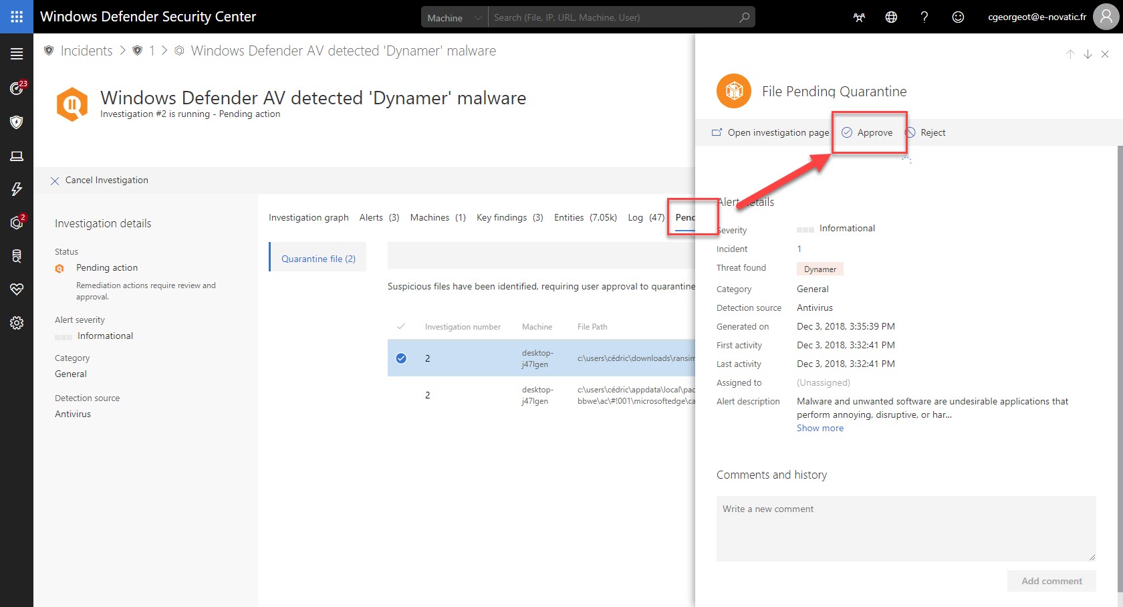
Task: Open dashboard icon with 23 badge
Action: pos(17,88)
